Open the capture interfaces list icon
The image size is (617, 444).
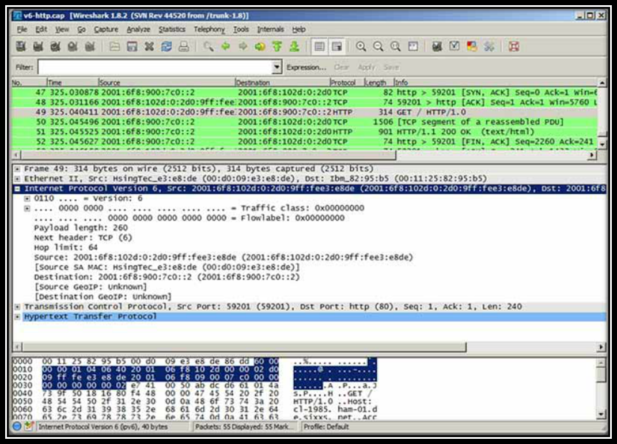tap(21, 47)
